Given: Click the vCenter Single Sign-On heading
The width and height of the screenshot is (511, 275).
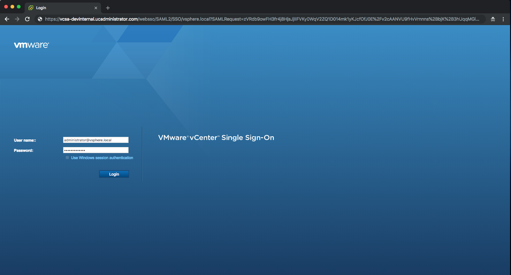Looking at the screenshot, I should [x=216, y=138].
